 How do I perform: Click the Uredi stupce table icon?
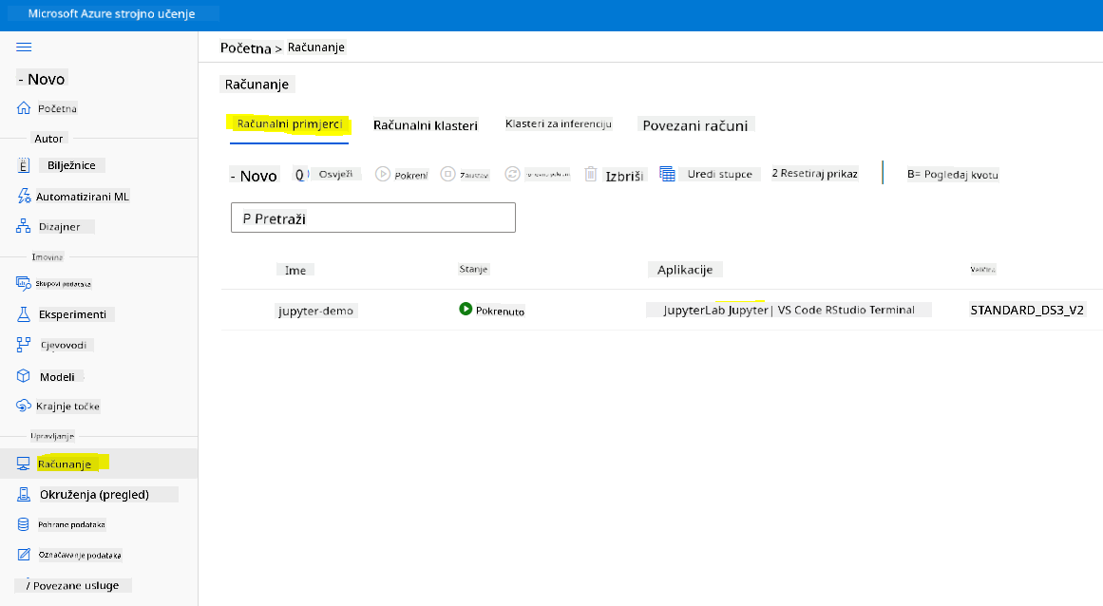click(667, 174)
